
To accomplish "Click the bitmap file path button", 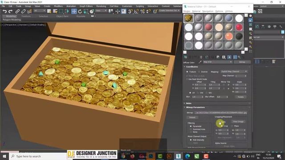I will pyautogui.click(x=221, y=112).
